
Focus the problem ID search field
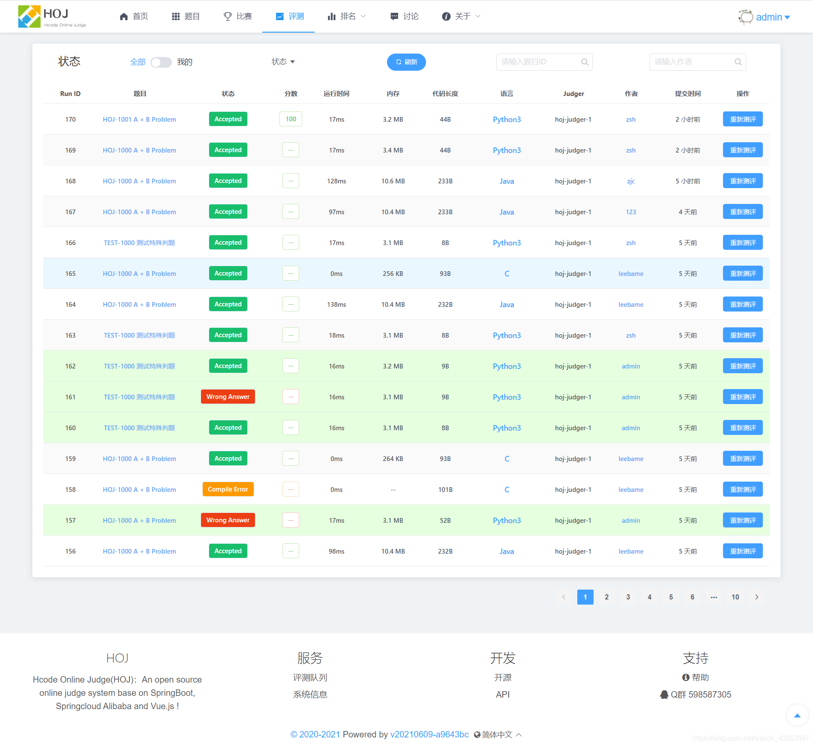(544, 62)
